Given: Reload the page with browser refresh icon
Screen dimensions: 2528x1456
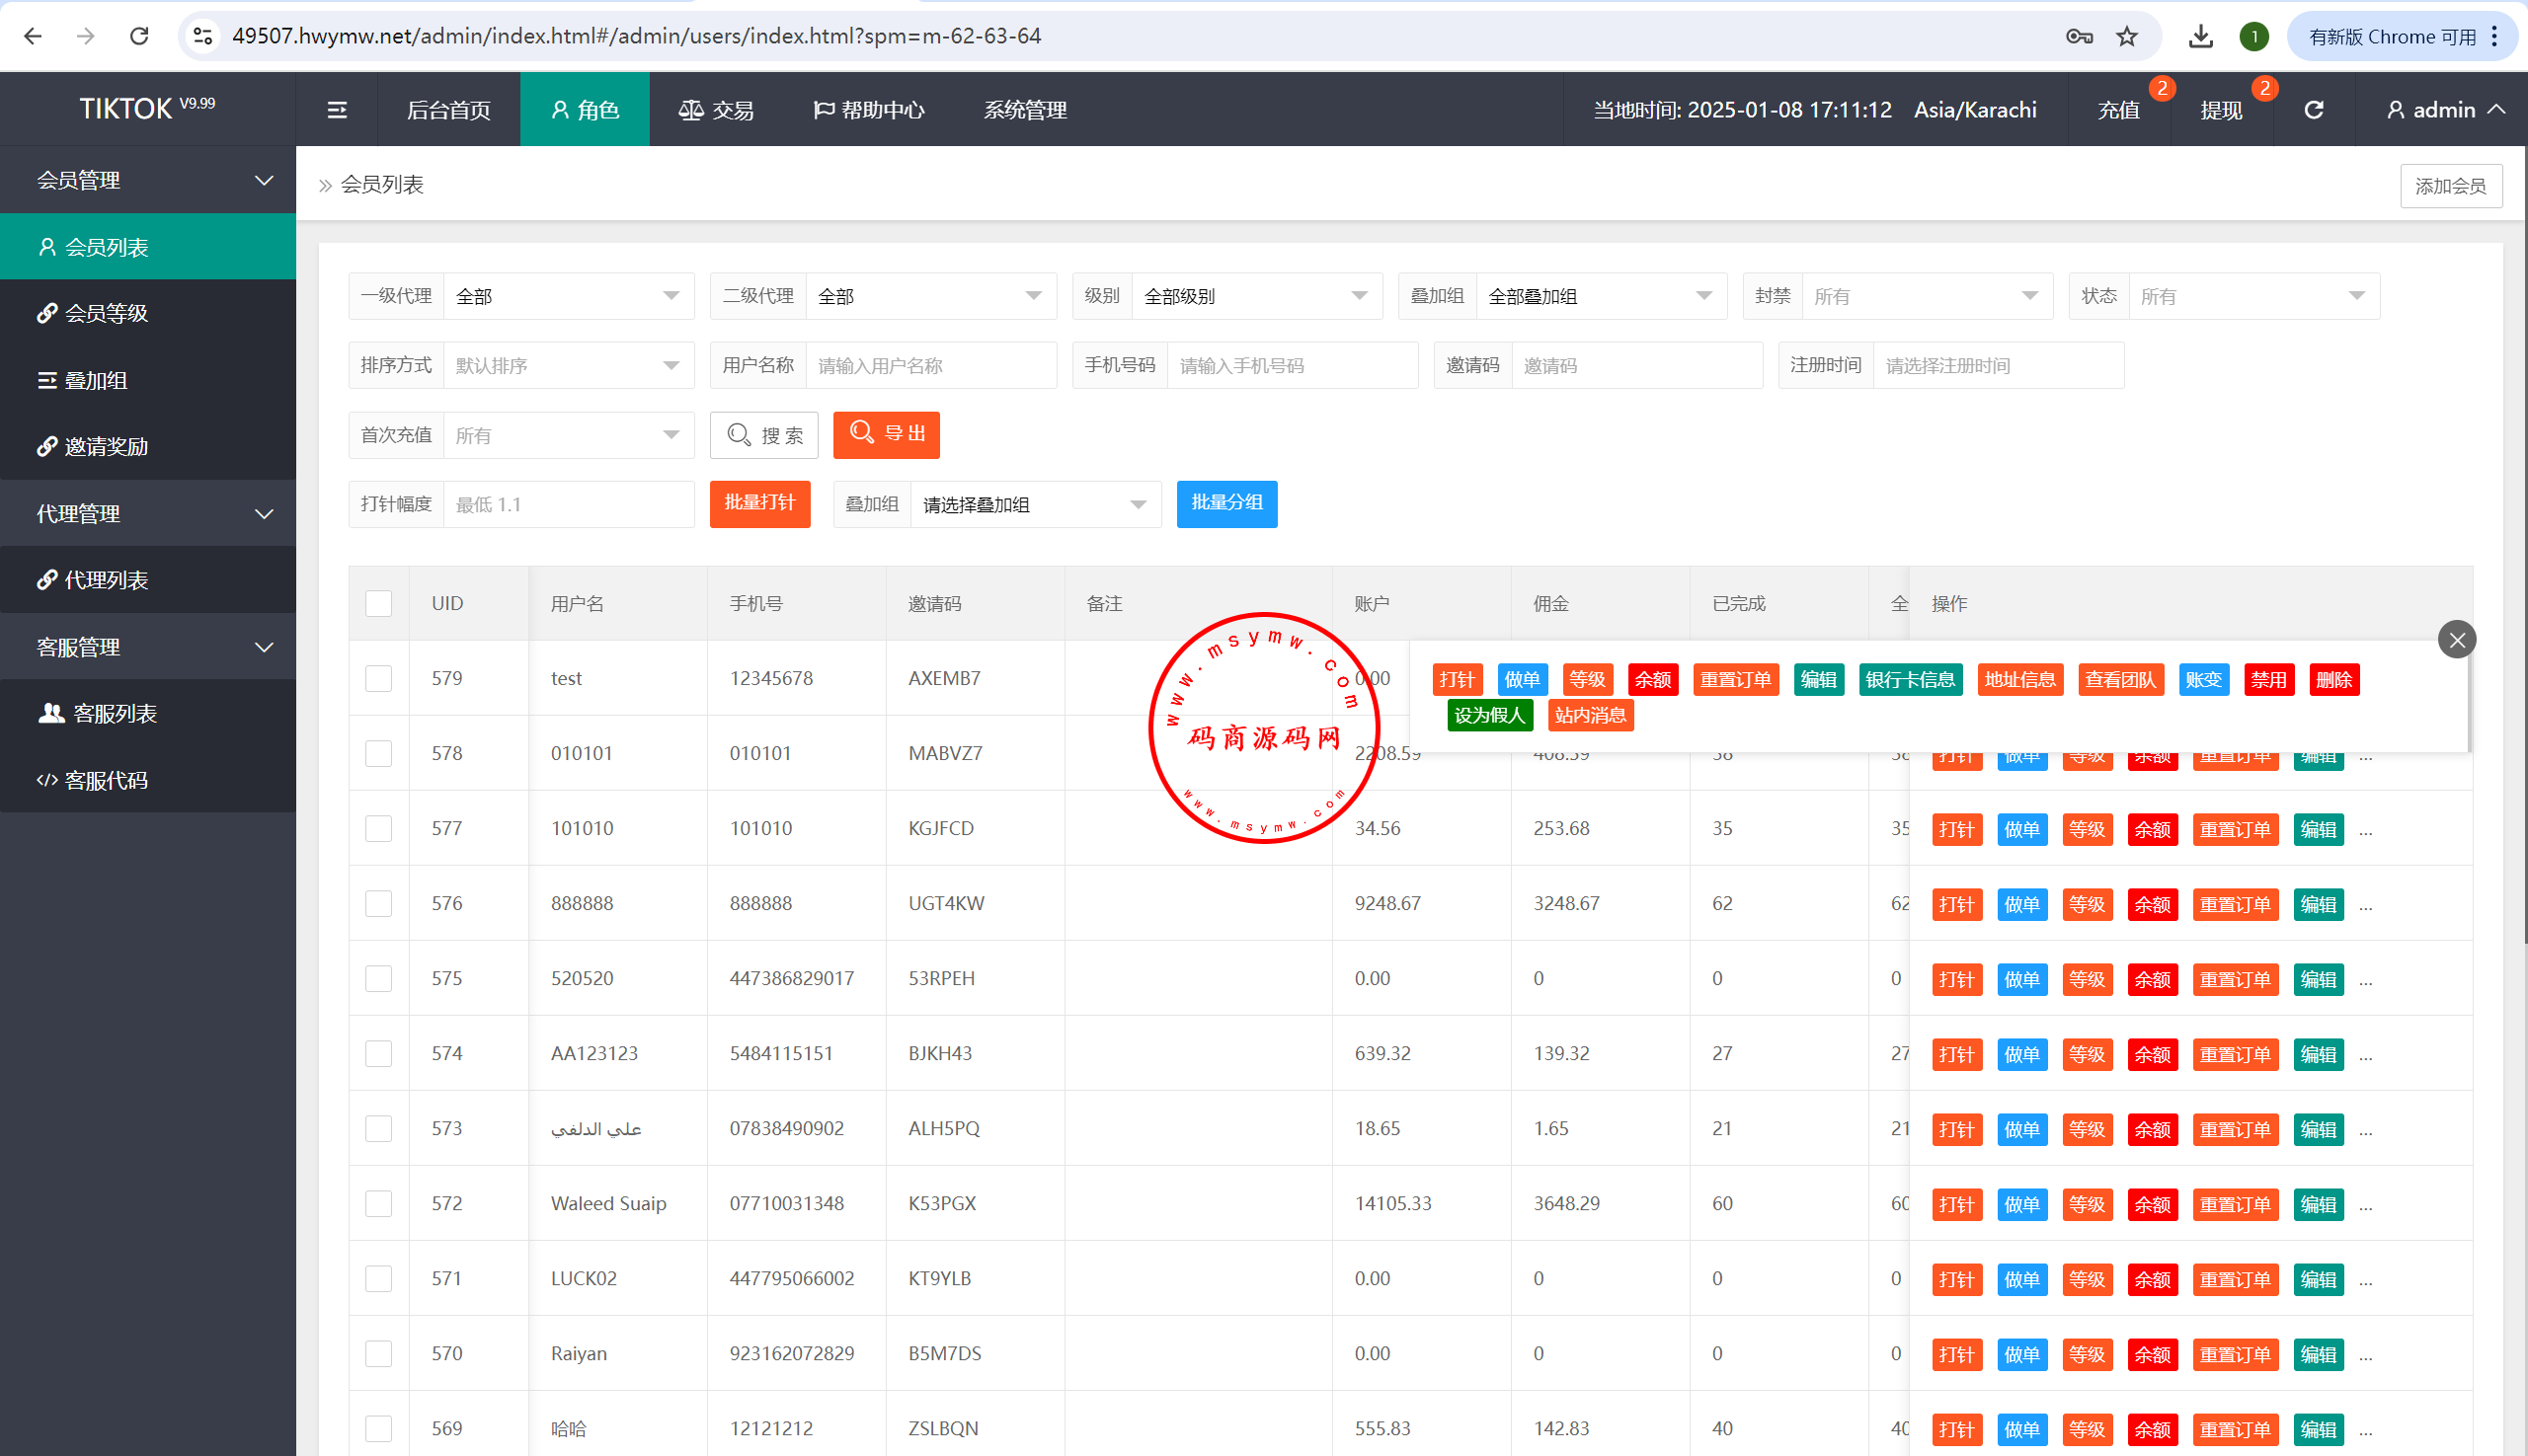Looking at the screenshot, I should [139, 36].
